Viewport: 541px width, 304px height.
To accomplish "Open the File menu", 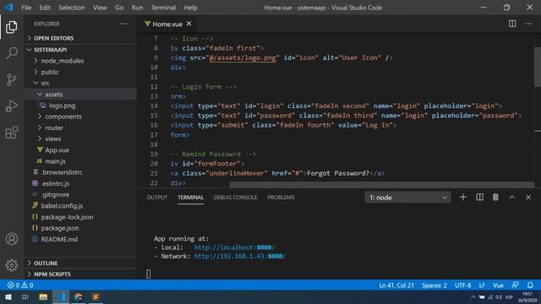I will (26, 8).
